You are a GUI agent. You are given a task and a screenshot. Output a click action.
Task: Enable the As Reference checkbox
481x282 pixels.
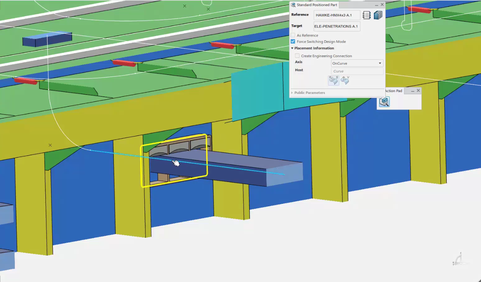293,35
